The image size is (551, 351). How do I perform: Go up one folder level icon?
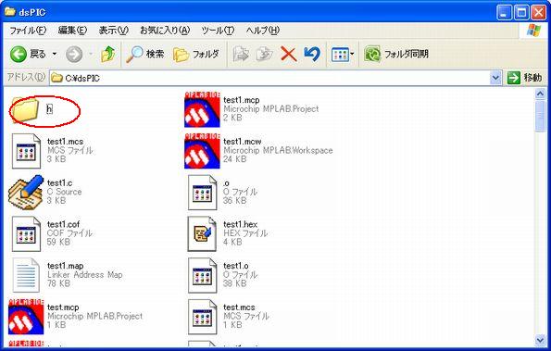108,54
